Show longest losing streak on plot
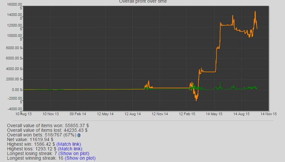The width and height of the screenshot is (285, 162). (74, 153)
